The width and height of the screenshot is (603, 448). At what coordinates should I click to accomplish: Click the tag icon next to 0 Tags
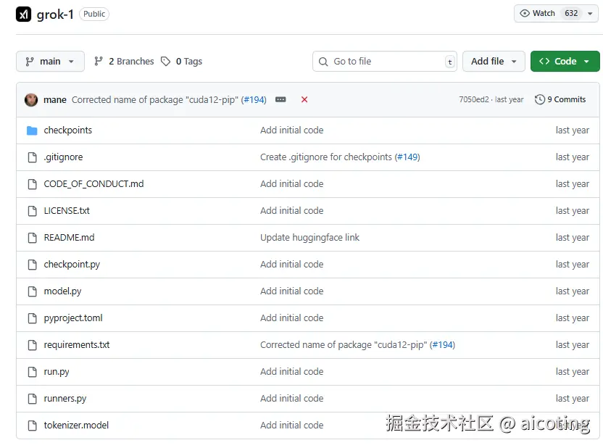tap(166, 62)
